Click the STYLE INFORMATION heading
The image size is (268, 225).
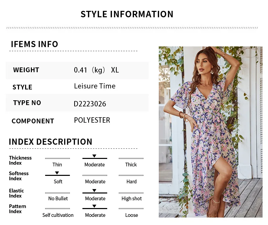[127, 14]
